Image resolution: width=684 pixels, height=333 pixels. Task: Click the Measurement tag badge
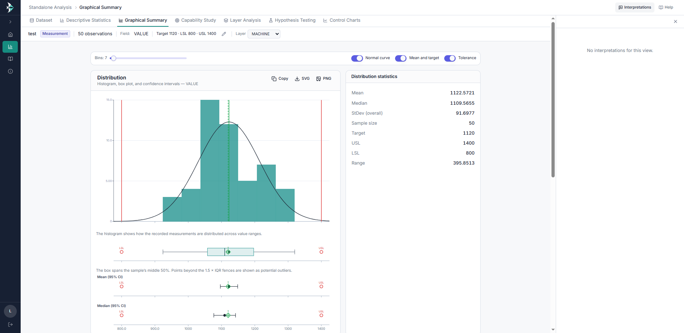point(55,34)
